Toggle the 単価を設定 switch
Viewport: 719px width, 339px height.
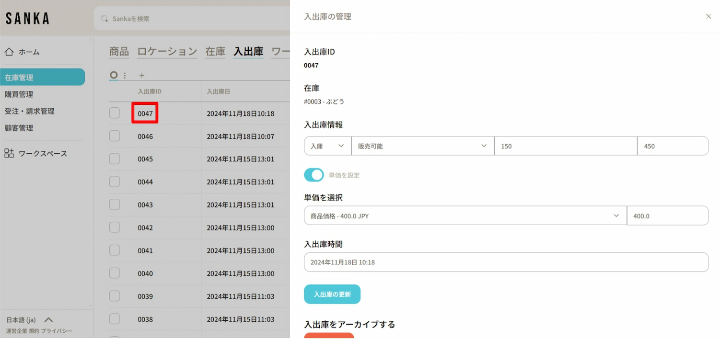(314, 175)
